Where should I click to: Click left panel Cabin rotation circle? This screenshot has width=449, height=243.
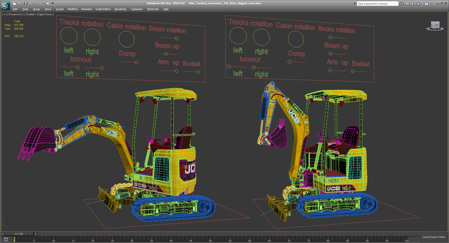click(x=127, y=39)
